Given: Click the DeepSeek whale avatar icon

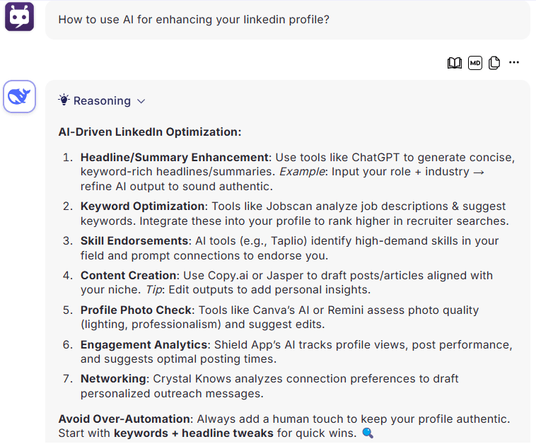Looking at the screenshot, I should coord(20,96).
